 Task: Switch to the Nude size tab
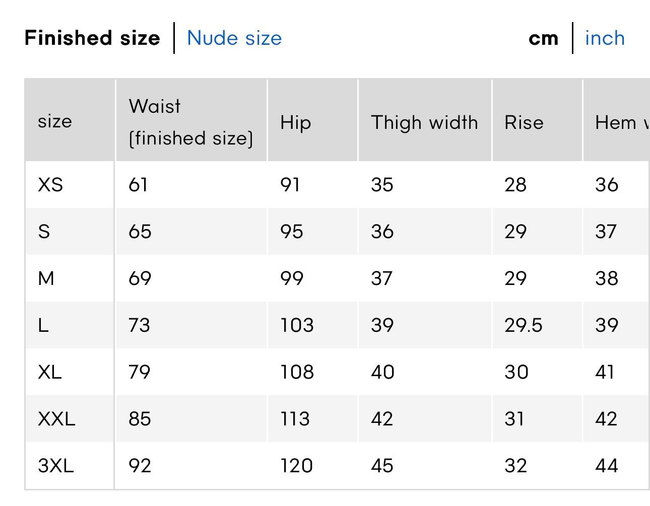tap(234, 38)
